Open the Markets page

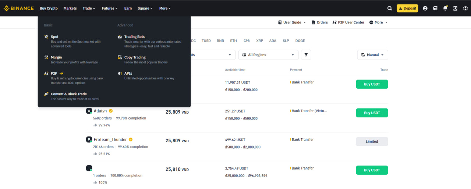pyautogui.click(x=70, y=8)
